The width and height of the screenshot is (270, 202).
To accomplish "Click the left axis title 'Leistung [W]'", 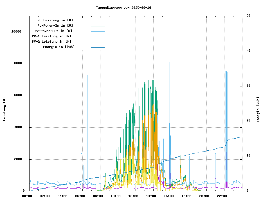I will [x=4, y=109].
